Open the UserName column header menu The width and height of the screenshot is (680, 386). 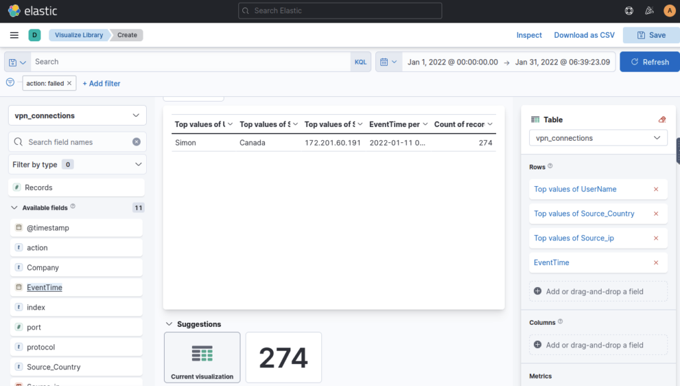click(230, 124)
